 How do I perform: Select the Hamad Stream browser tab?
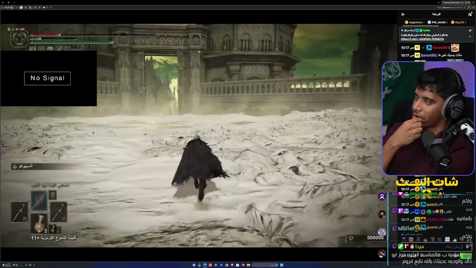tap(456, 3)
